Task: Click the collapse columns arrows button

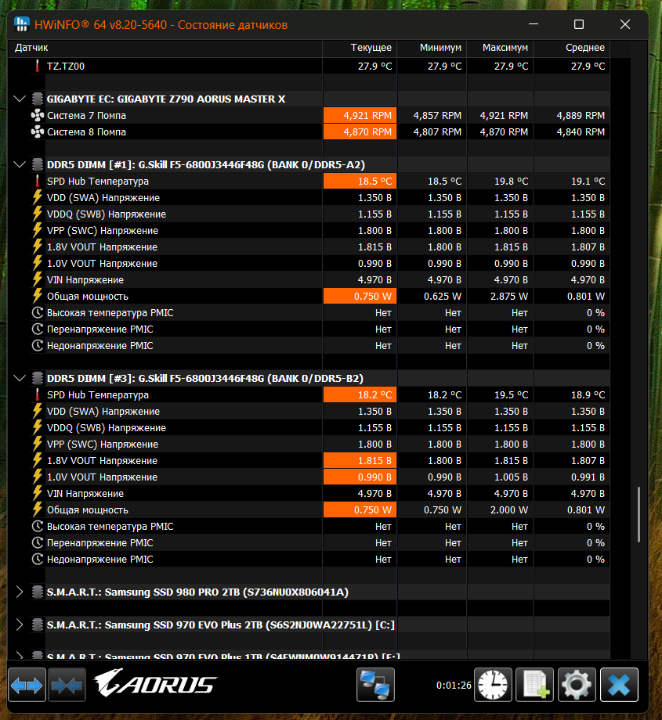Action: 67,685
